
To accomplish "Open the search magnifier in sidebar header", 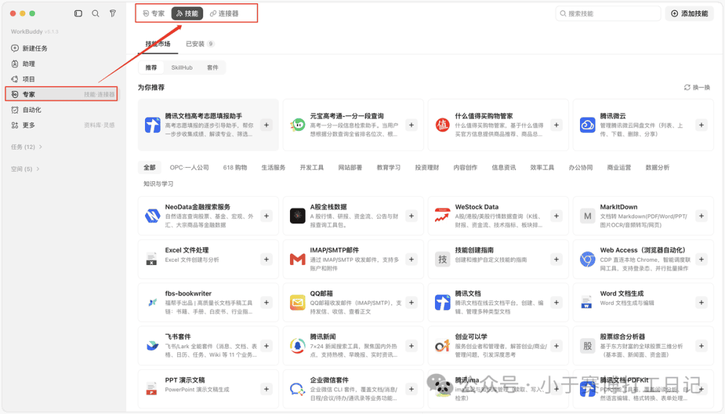I will click(95, 13).
